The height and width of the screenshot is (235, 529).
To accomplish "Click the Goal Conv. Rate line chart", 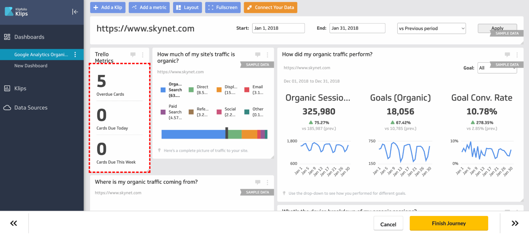I will [486, 150].
